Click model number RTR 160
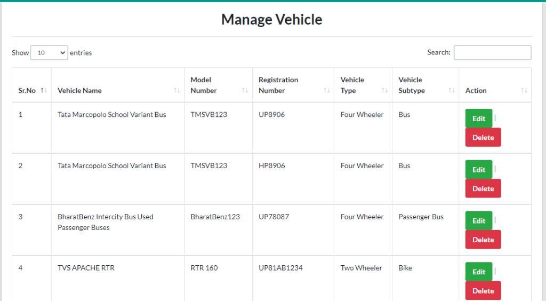The image size is (546, 301). (x=204, y=268)
